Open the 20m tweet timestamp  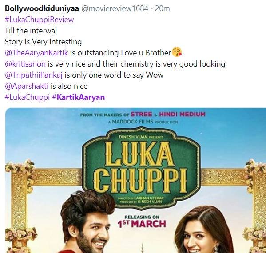click(163, 8)
